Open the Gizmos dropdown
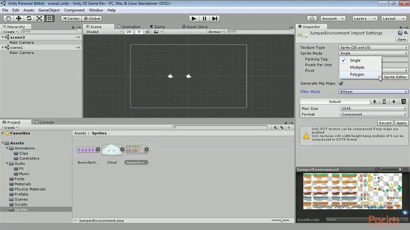Screen dimensions: 410x230 [x=216, y=32]
